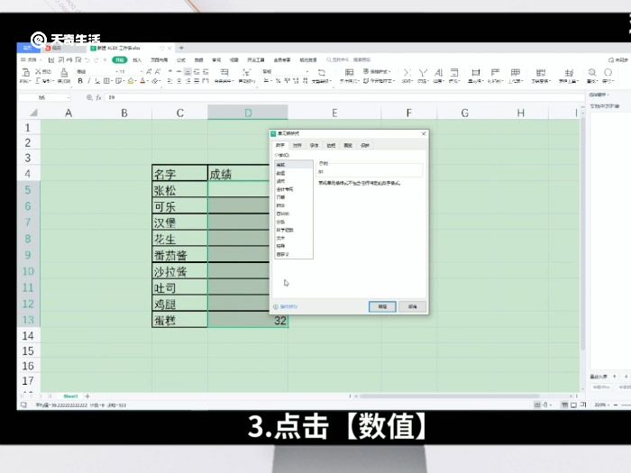Screen dimensions: 631x473
Task: Click the Worksheet icon in the ribbon
Action: pyautogui.click(x=515, y=72)
